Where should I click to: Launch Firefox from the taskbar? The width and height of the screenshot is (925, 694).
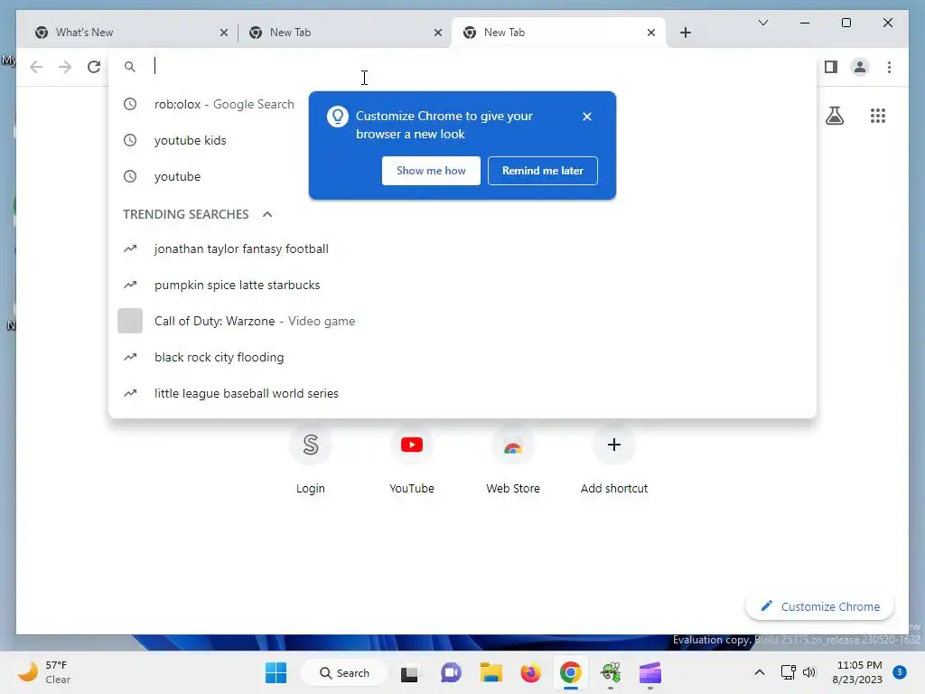tap(530, 672)
